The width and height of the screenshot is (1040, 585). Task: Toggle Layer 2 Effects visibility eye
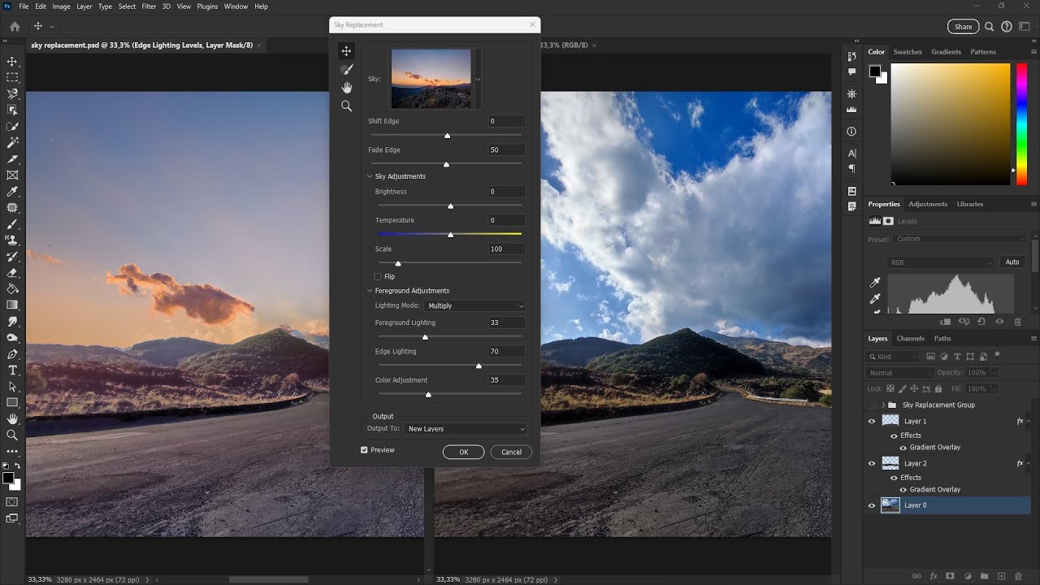pos(894,478)
